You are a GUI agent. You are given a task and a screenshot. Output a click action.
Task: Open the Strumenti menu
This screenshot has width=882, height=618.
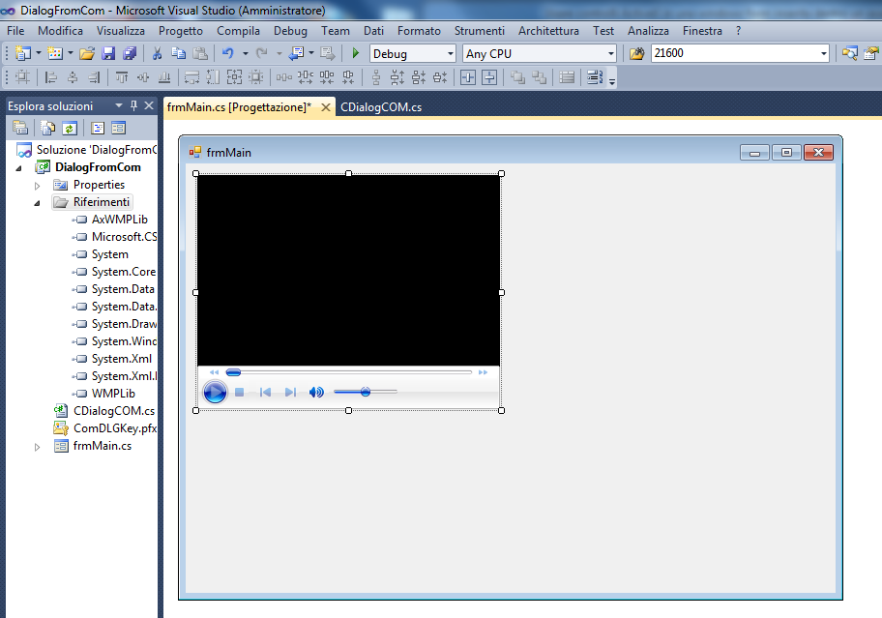tap(480, 31)
